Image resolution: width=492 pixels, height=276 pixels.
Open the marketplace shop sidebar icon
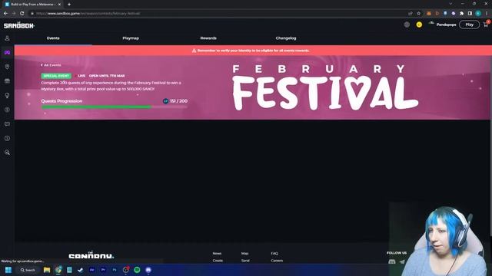(x=7, y=81)
